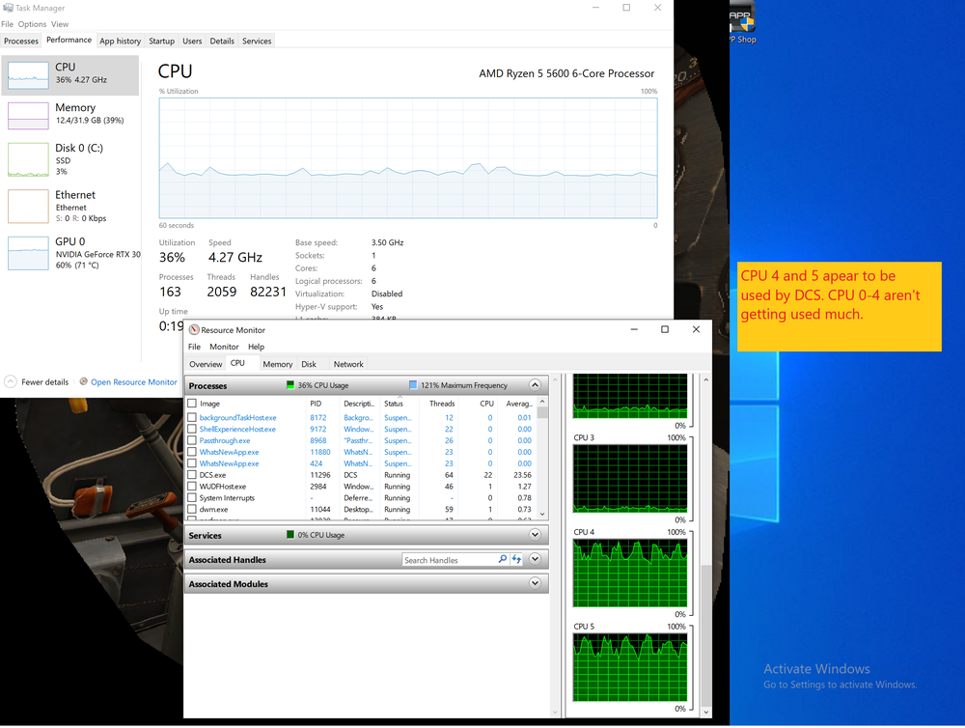Image resolution: width=965 pixels, height=728 pixels.
Task: Open the Monitor menu in Resource Monitor
Action: 224,347
